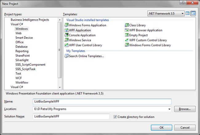200x135 pixels.
Task: Switch templates view to large icons
Action: point(188,14)
